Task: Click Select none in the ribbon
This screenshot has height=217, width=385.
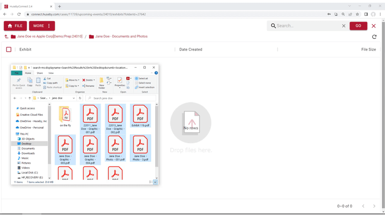Action: (x=143, y=83)
